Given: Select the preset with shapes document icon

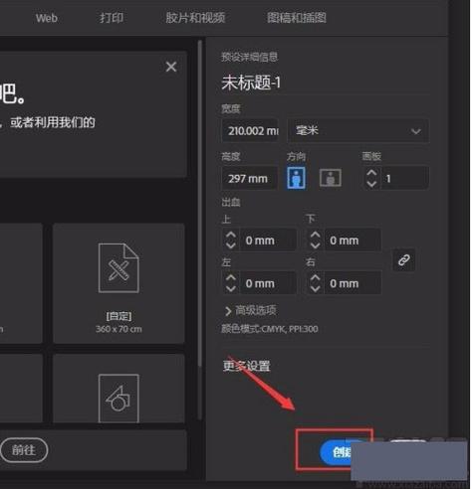Looking at the screenshot, I should pyautogui.click(x=118, y=389).
